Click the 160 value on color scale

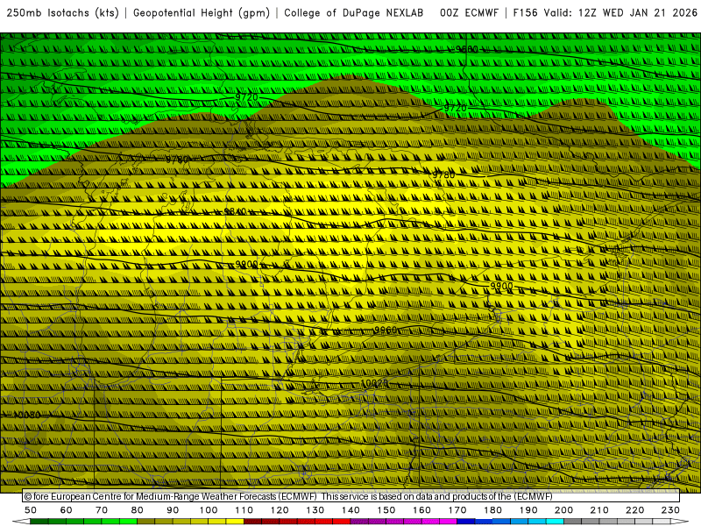point(421,510)
